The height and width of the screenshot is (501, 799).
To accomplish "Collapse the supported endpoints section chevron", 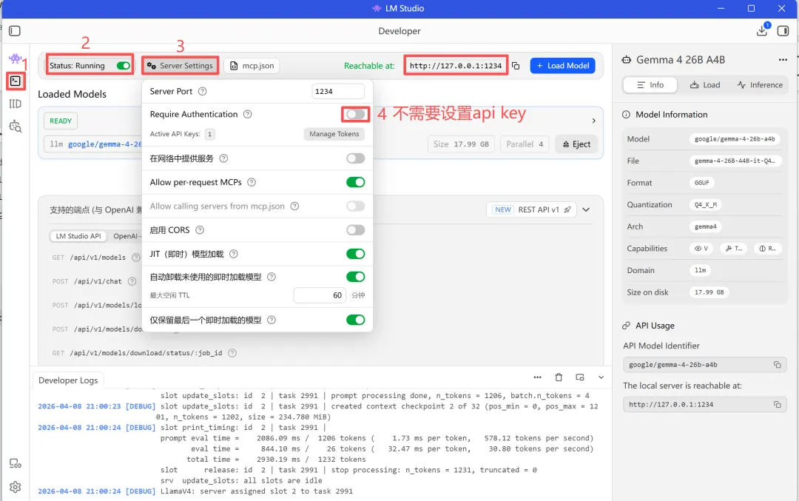I will pyautogui.click(x=586, y=209).
